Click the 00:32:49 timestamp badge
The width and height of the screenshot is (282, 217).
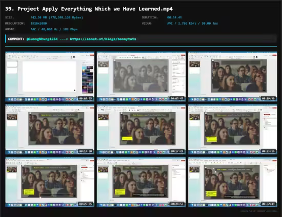point(268,204)
